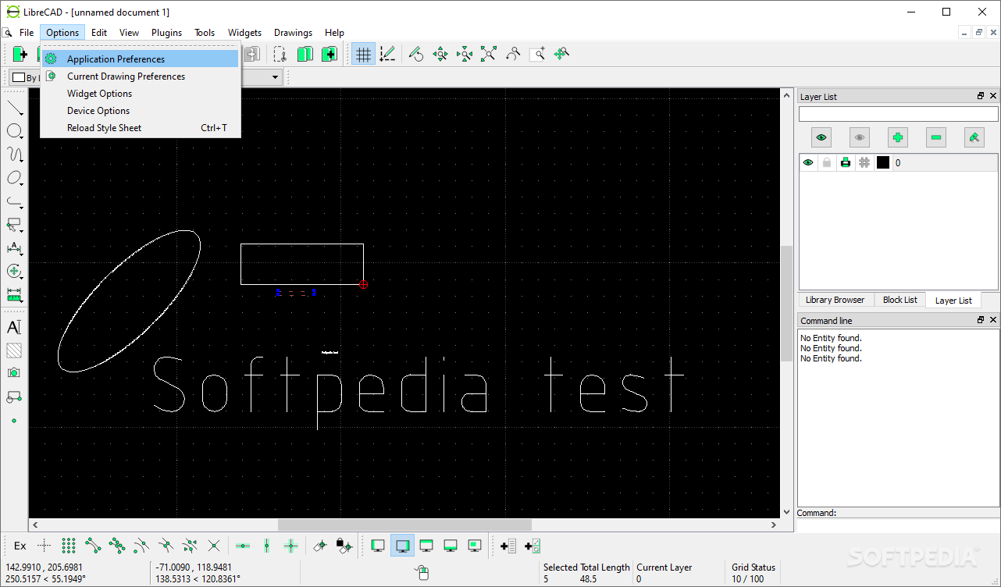Choose Reload Style Sheet entry
Image resolution: width=1001 pixels, height=587 pixels.
pos(141,127)
